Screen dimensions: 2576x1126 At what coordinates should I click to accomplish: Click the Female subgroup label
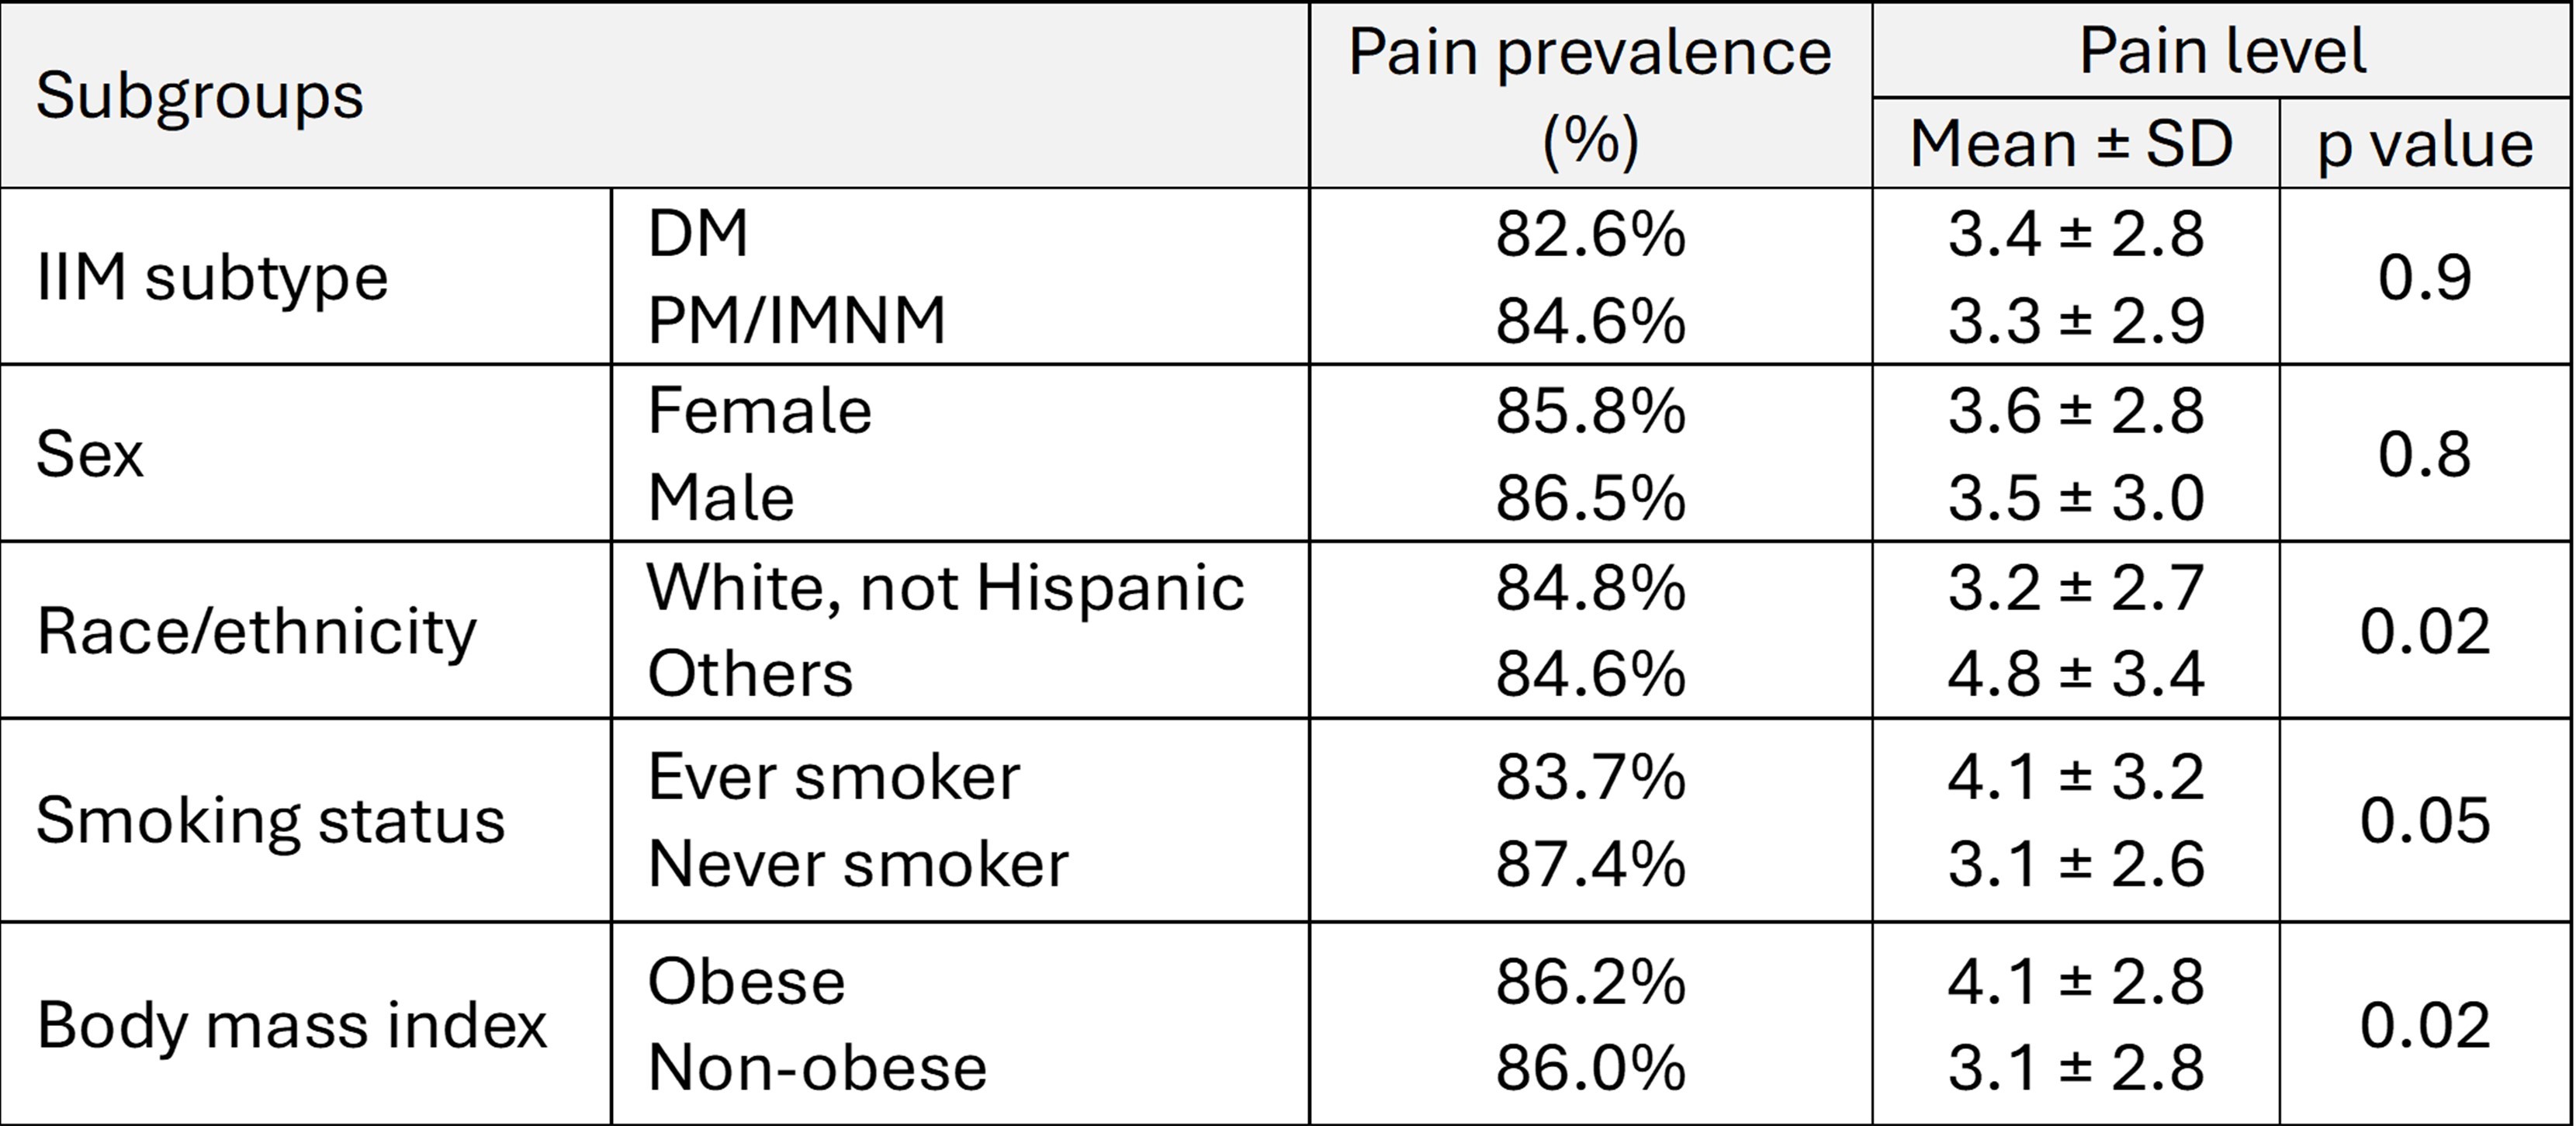click(760, 410)
